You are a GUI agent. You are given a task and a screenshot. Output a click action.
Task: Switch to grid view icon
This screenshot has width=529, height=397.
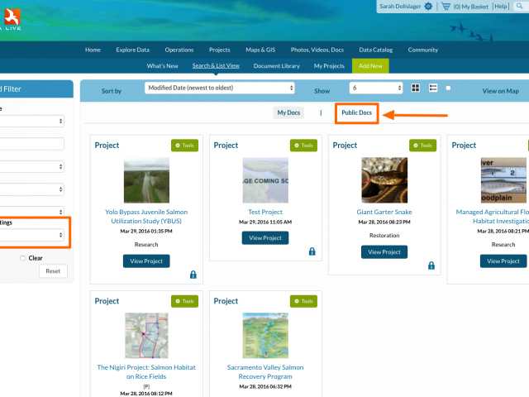coord(416,88)
